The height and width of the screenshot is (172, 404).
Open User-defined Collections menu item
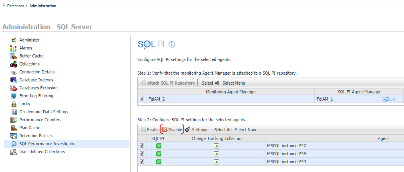tap(42, 152)
